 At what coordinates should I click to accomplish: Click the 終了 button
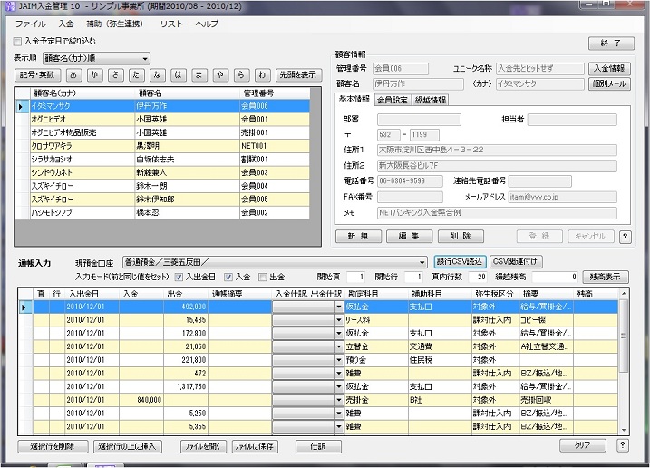coord(611,44)
